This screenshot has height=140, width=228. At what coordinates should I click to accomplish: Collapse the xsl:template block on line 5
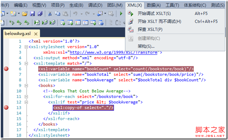(26, 63)
